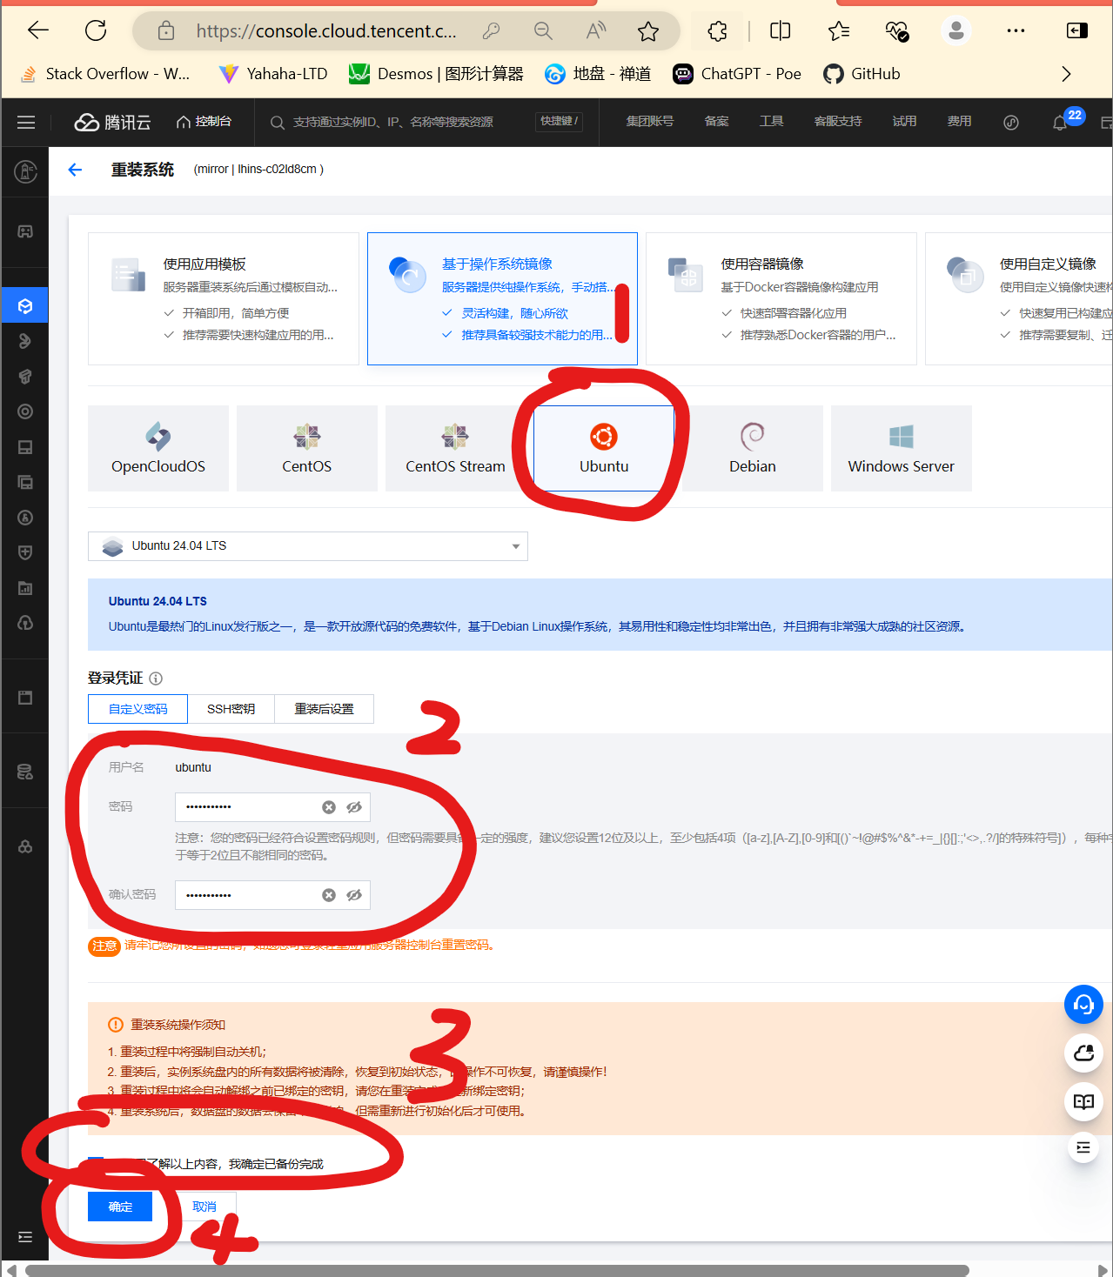Expand the sidebar using the bottom collapse icon
Viewport: 1113px width, 1277px height.
(25, 1237)
